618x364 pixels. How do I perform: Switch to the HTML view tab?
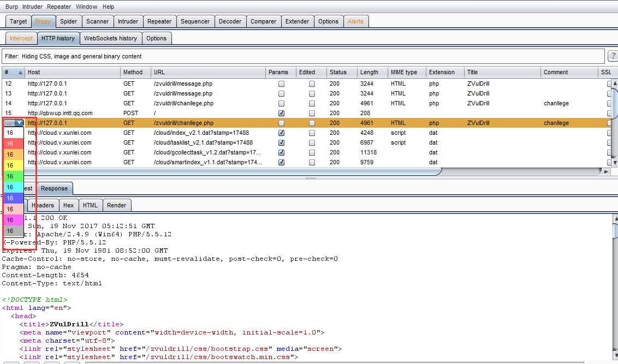pyautogui.click(x=90, y=205)
